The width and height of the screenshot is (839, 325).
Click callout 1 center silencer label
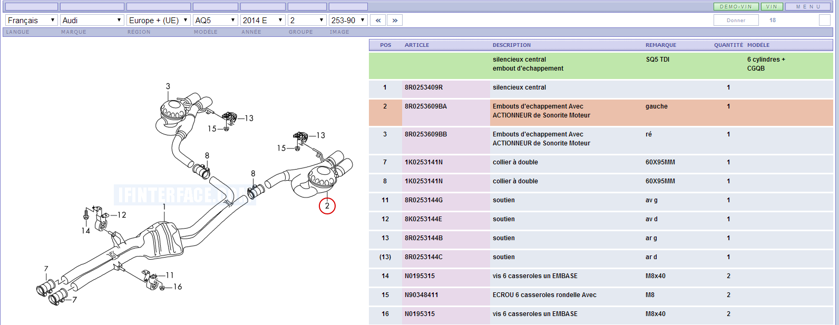point(164,206)
